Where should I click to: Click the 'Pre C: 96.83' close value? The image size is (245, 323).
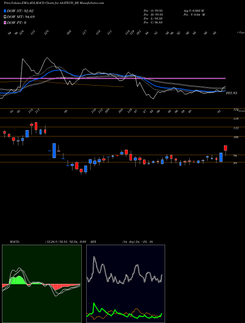[x=153, y=23]
